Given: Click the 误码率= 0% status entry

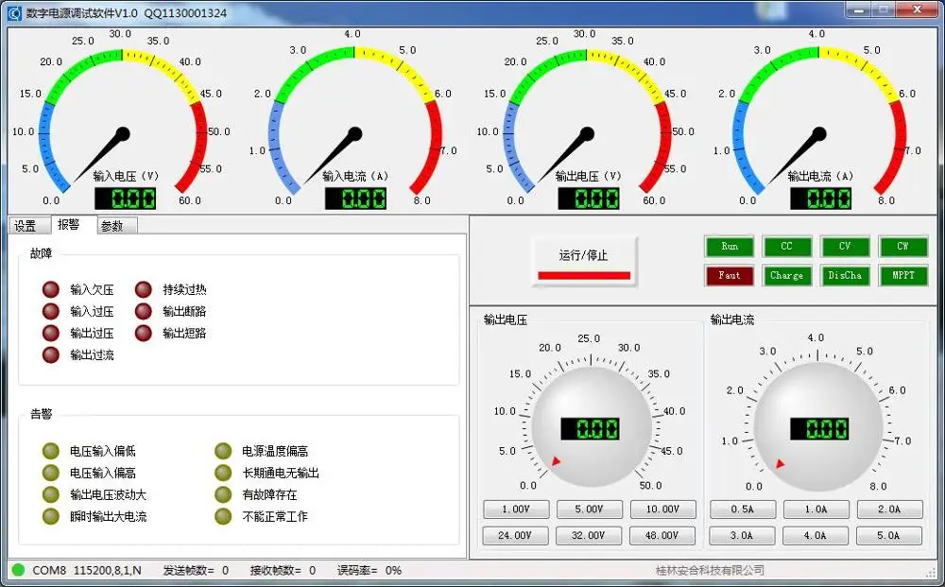Looking at the screenshot, I should point(369,570).
